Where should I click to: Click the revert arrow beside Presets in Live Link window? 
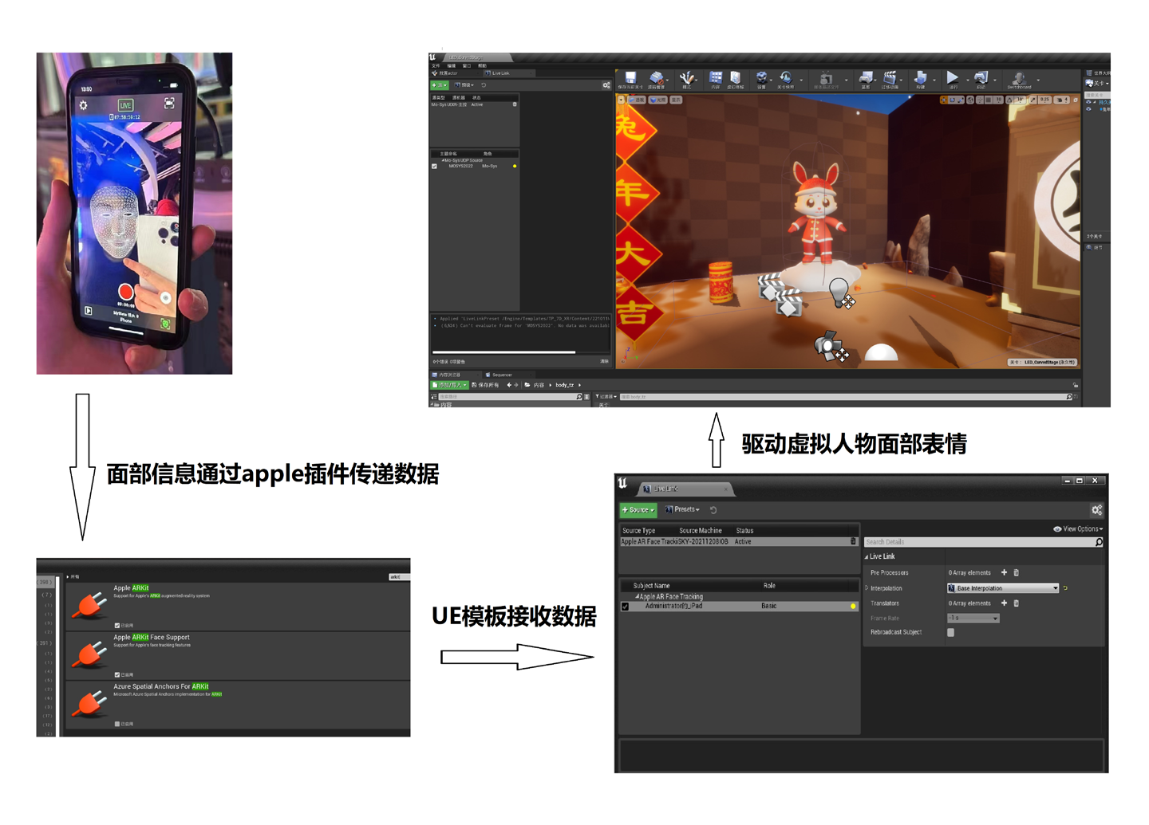pos(713,510)
